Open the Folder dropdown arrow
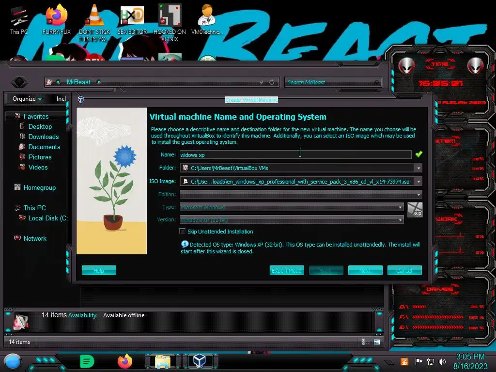The image size is (496, 372). click(x=418, y=168)
